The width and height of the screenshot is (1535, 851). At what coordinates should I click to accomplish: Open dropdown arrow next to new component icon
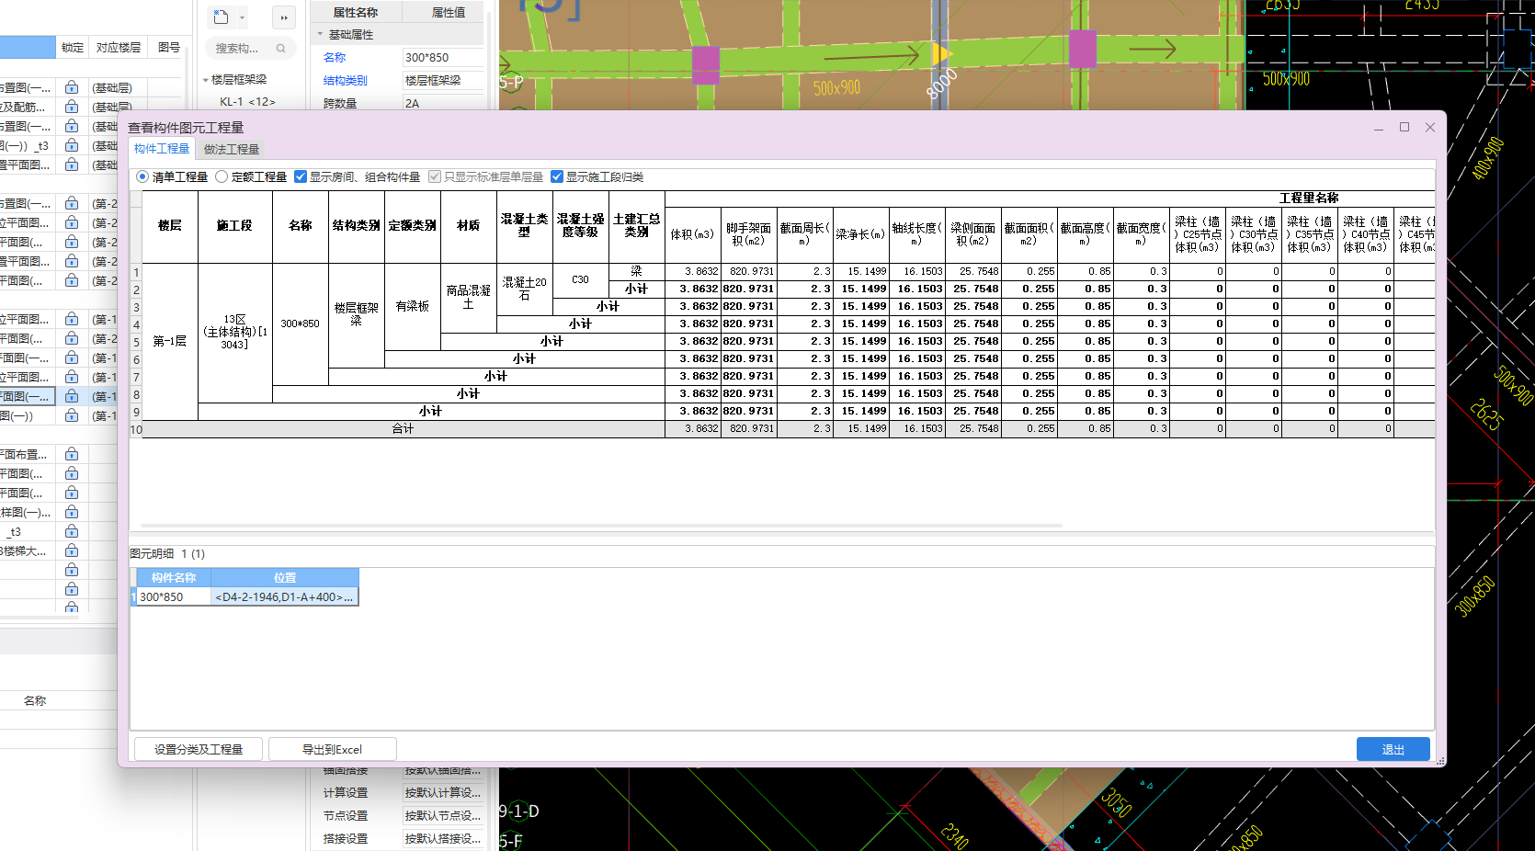[x=242, y=17]
